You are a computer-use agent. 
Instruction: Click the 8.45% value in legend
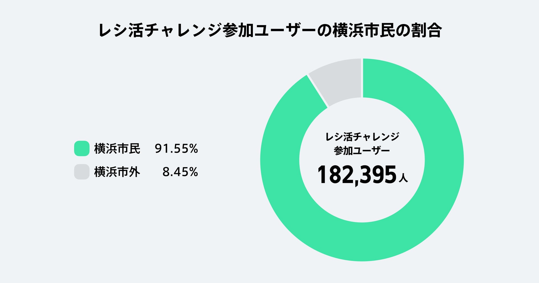[180, 172]
